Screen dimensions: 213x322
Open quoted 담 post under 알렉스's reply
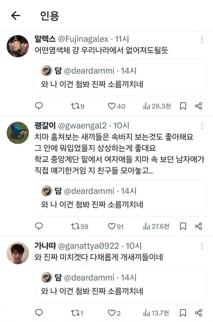pyautogui.click(x=120, y=78)
